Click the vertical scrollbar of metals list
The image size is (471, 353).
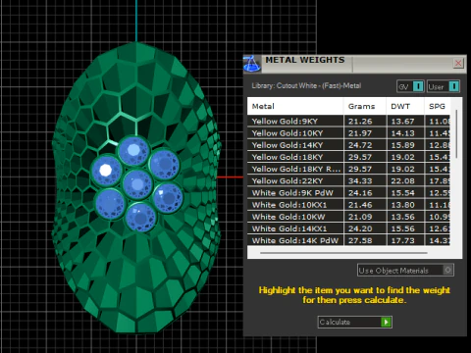pyautogui.click(x=456, y=134)
